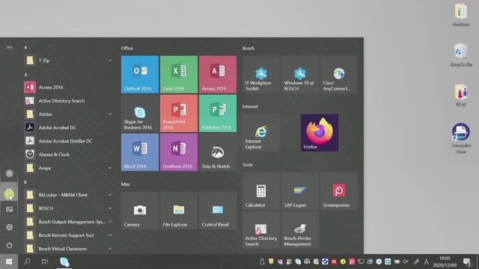Click the user account avatar in Start
This screenshot has height=269, width=479.
[x=9, y=173]
